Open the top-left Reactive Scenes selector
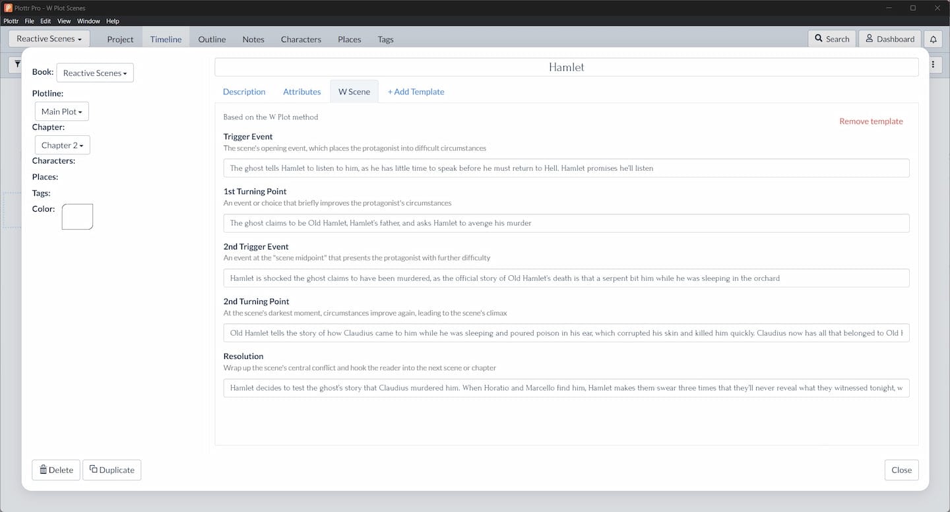950x512 pixels. (49, 39)
